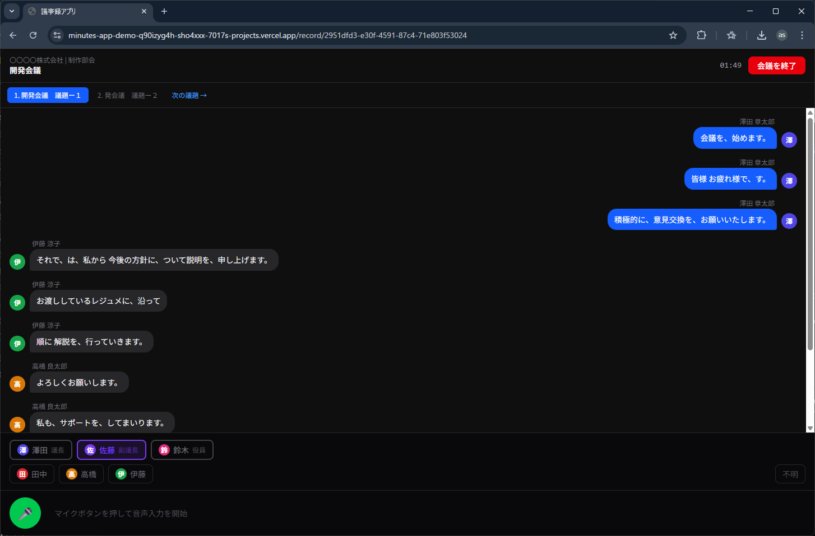The width and height of the screenshot is (815, 536).
Task: Select speaker 田中
Action: pos(32,474)
